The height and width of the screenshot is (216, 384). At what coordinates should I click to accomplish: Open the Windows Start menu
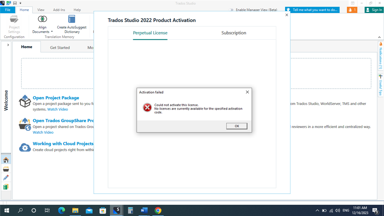pos(7,210)
